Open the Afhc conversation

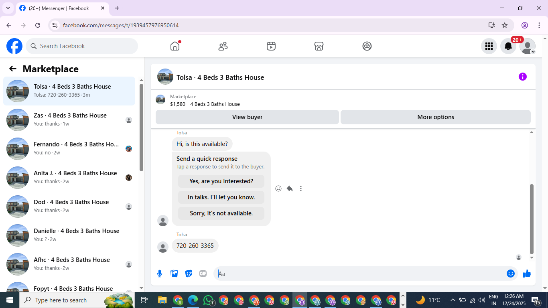(x=69, y=264)
